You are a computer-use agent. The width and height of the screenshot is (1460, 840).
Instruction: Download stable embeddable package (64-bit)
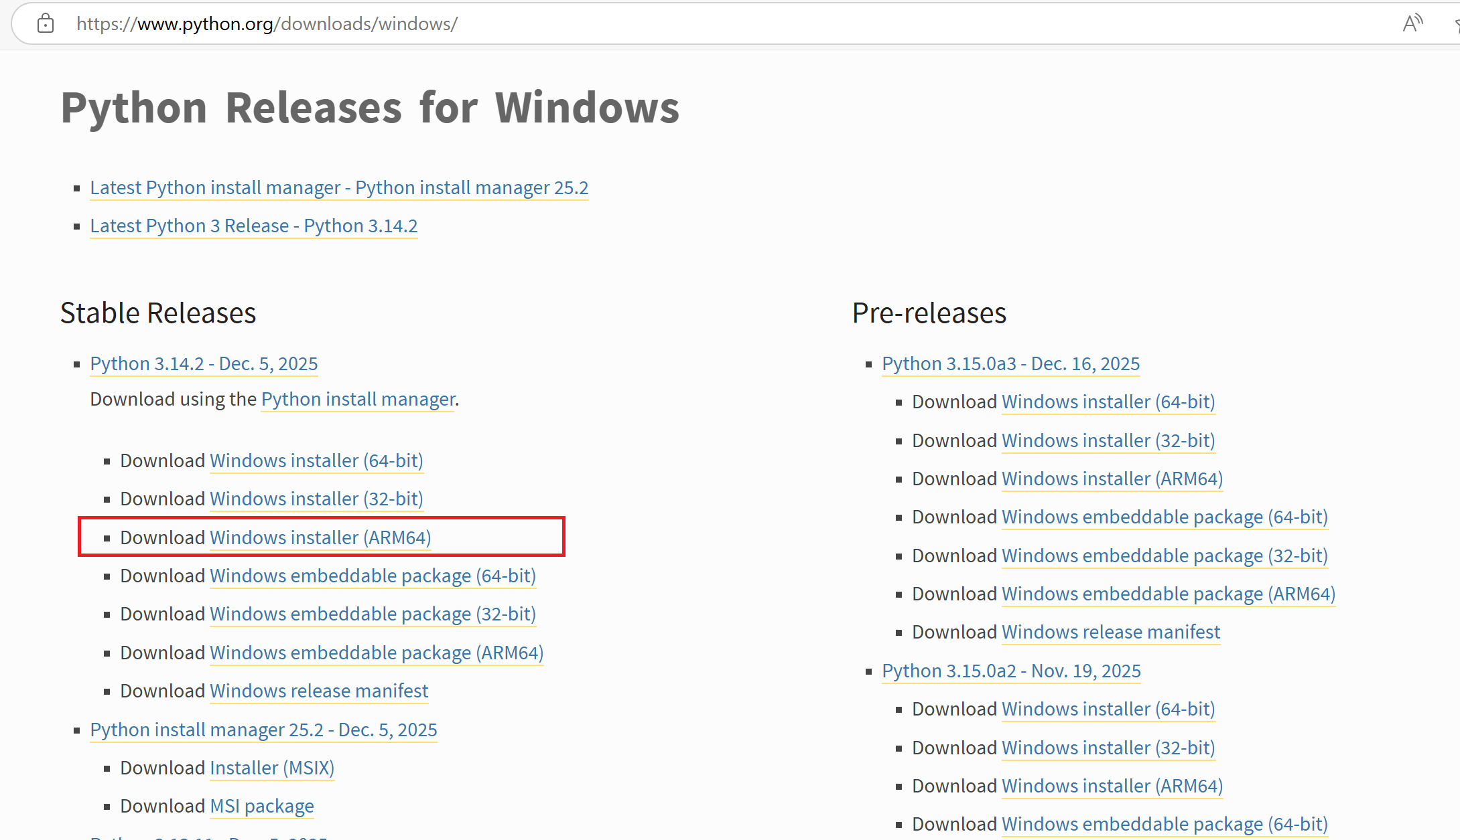point(373,576)
